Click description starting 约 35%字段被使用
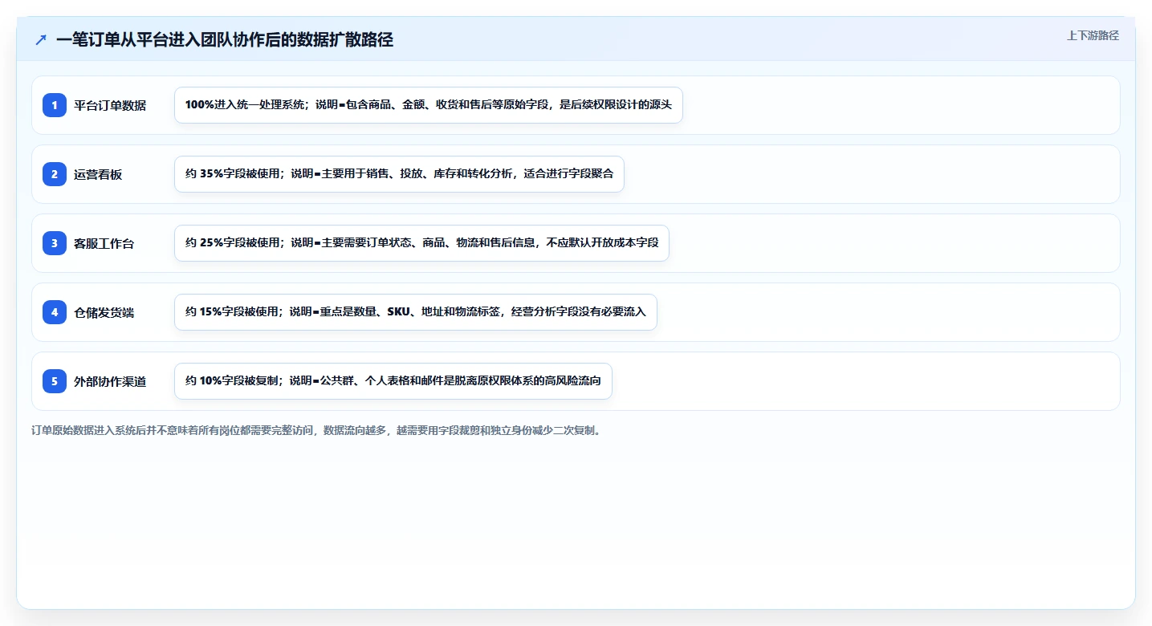 point(399,174)
